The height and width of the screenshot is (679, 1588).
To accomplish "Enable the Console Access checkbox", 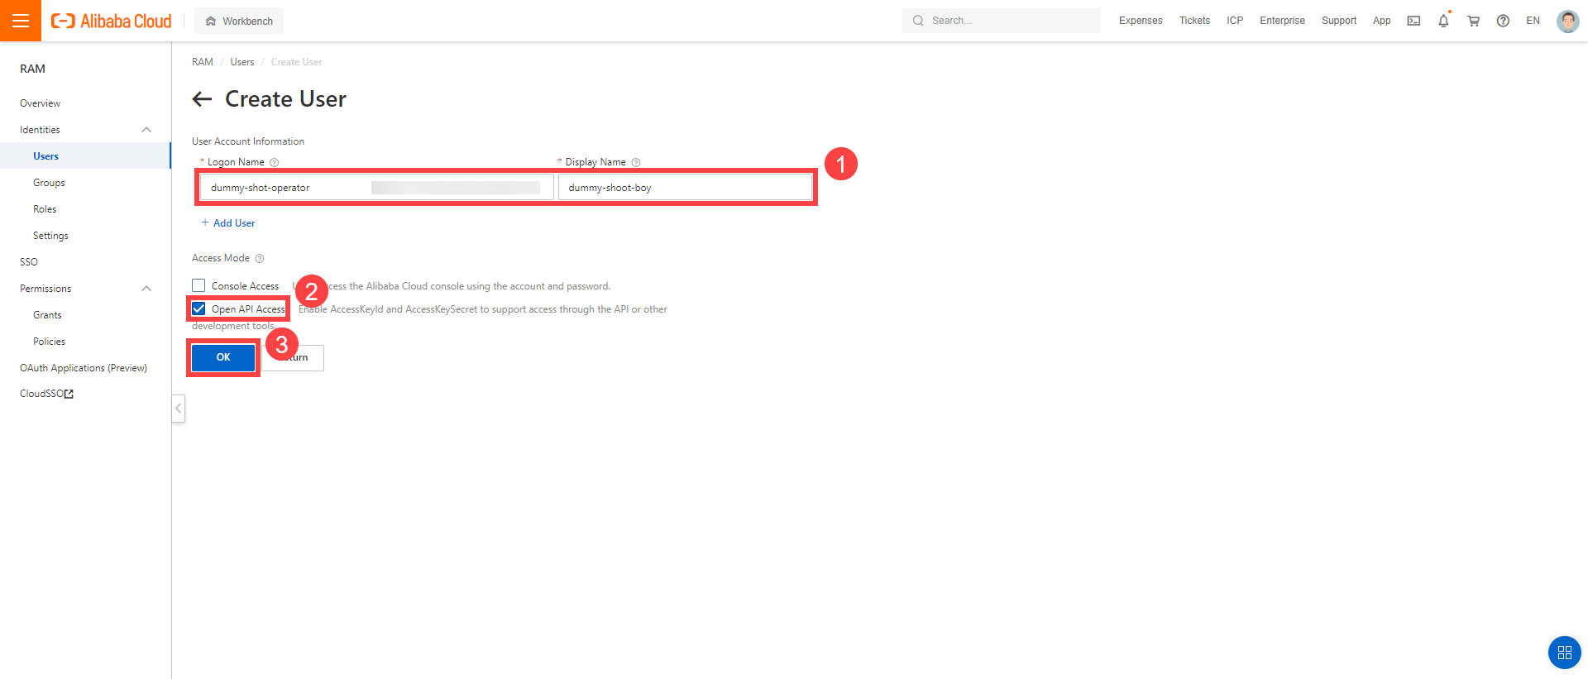I will pos(198,285).
